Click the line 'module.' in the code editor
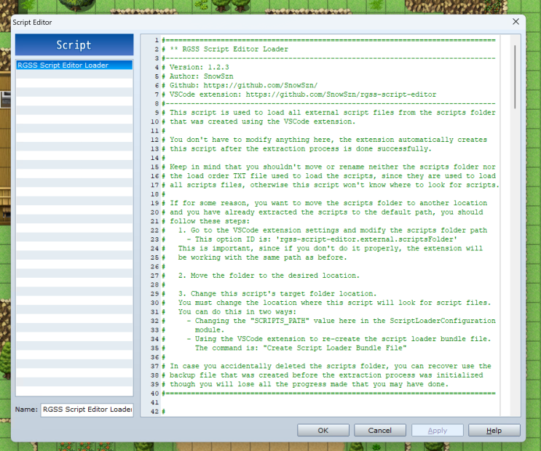This screenshot has width=541, height=451. pos(193,330)
